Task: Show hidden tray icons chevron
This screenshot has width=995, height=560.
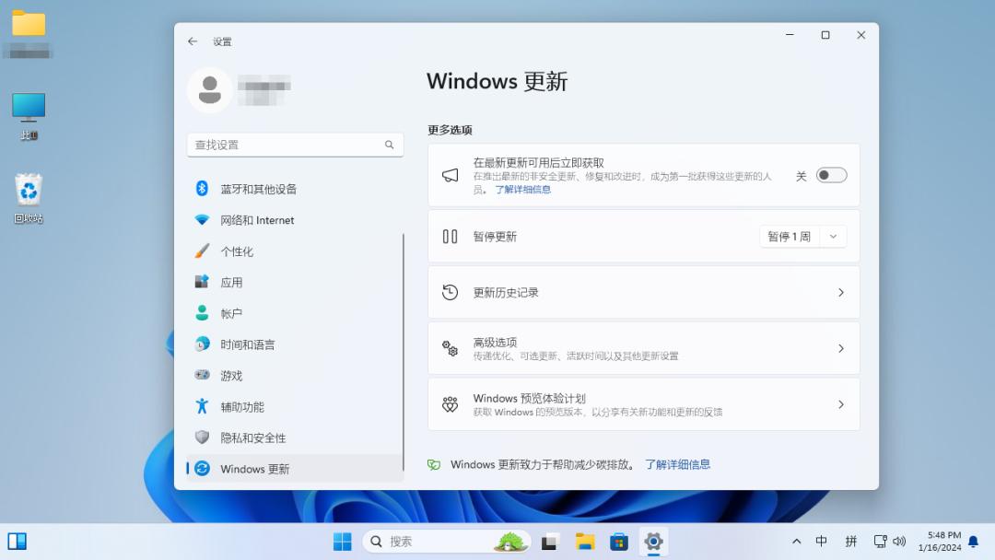Action: coord(796,541)
